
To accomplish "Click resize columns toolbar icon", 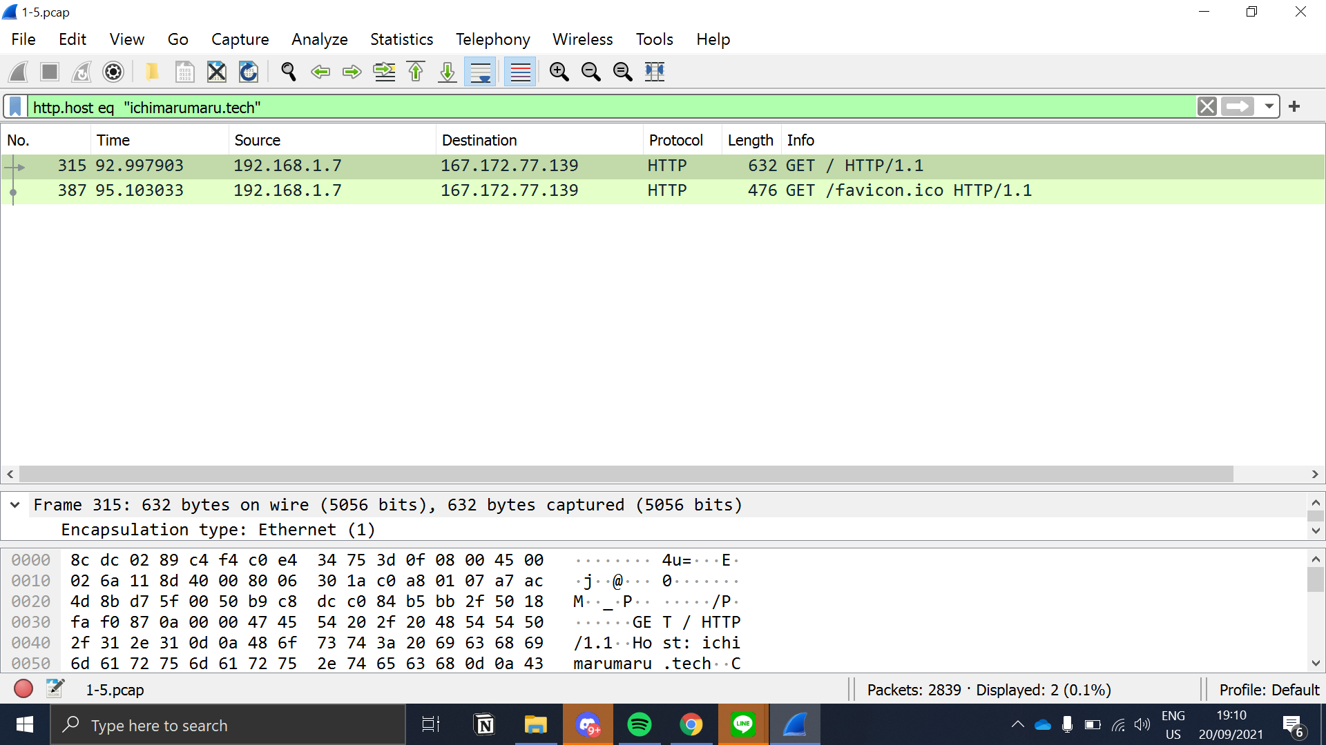I will [x=654, y=72].
